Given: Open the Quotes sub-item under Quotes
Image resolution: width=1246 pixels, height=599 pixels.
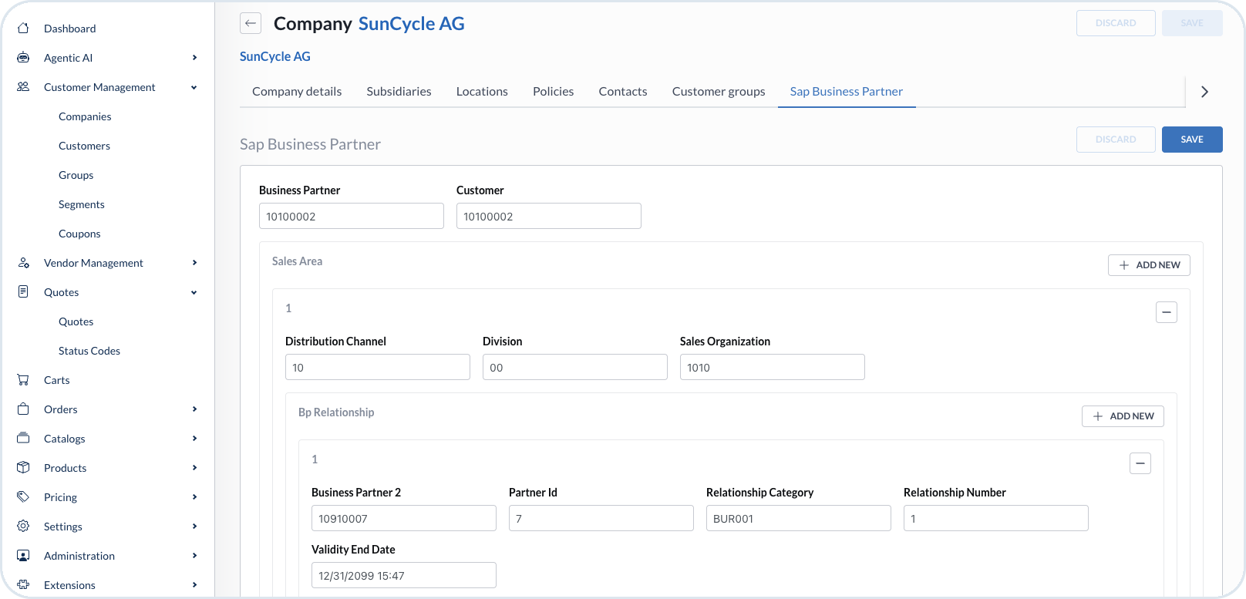Looking at the screenshot, I should [76, 321].
